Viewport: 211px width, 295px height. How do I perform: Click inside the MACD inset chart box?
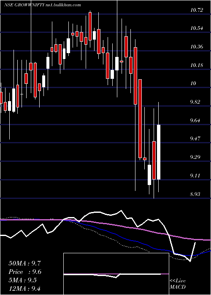coord(116,274)
